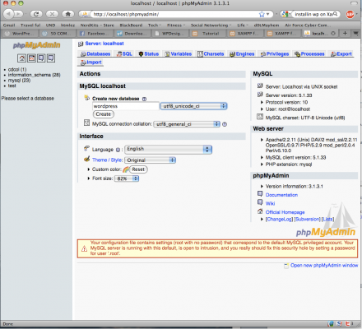Reload the page with the refresh button

36,14
